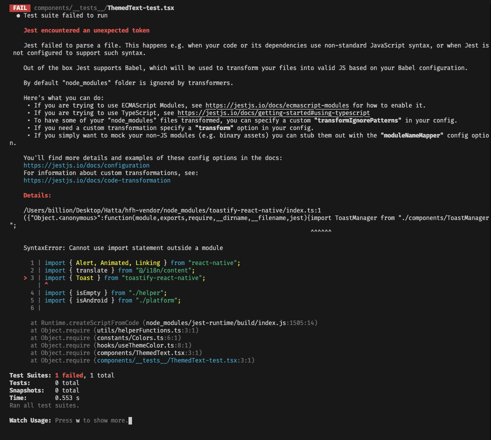Click the 'Here's what you can do:' line

click(63, 97)
